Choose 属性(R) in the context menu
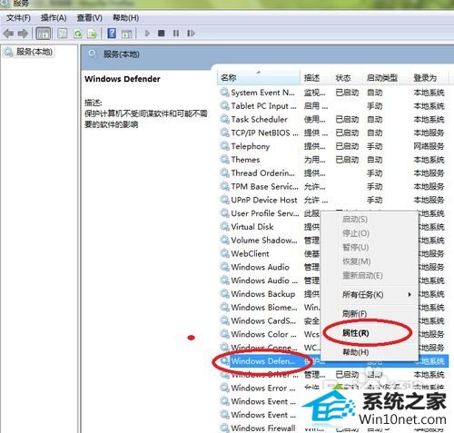Screen dimensions: 454x433 pos(356,333)
